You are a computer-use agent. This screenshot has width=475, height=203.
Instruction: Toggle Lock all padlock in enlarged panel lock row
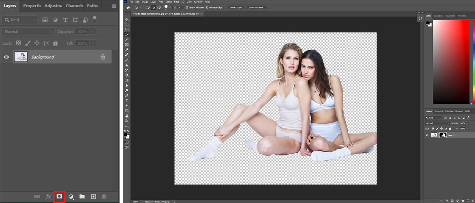pyautogui.click(x=55, y=43)
